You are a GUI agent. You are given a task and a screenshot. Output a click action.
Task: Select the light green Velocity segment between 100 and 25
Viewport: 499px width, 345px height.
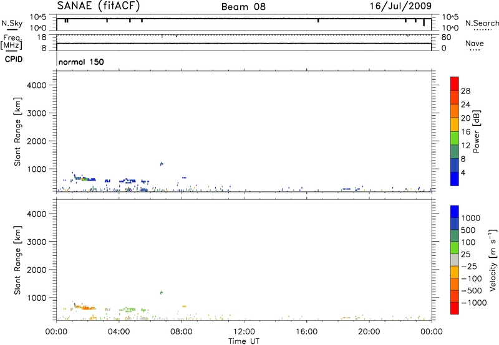coord(455,248)
